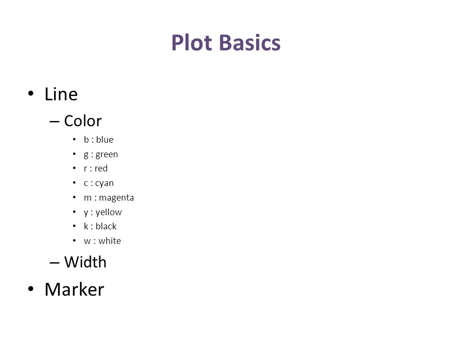
Task: Select the Line bullet text
Action: [x=61, y=94]
